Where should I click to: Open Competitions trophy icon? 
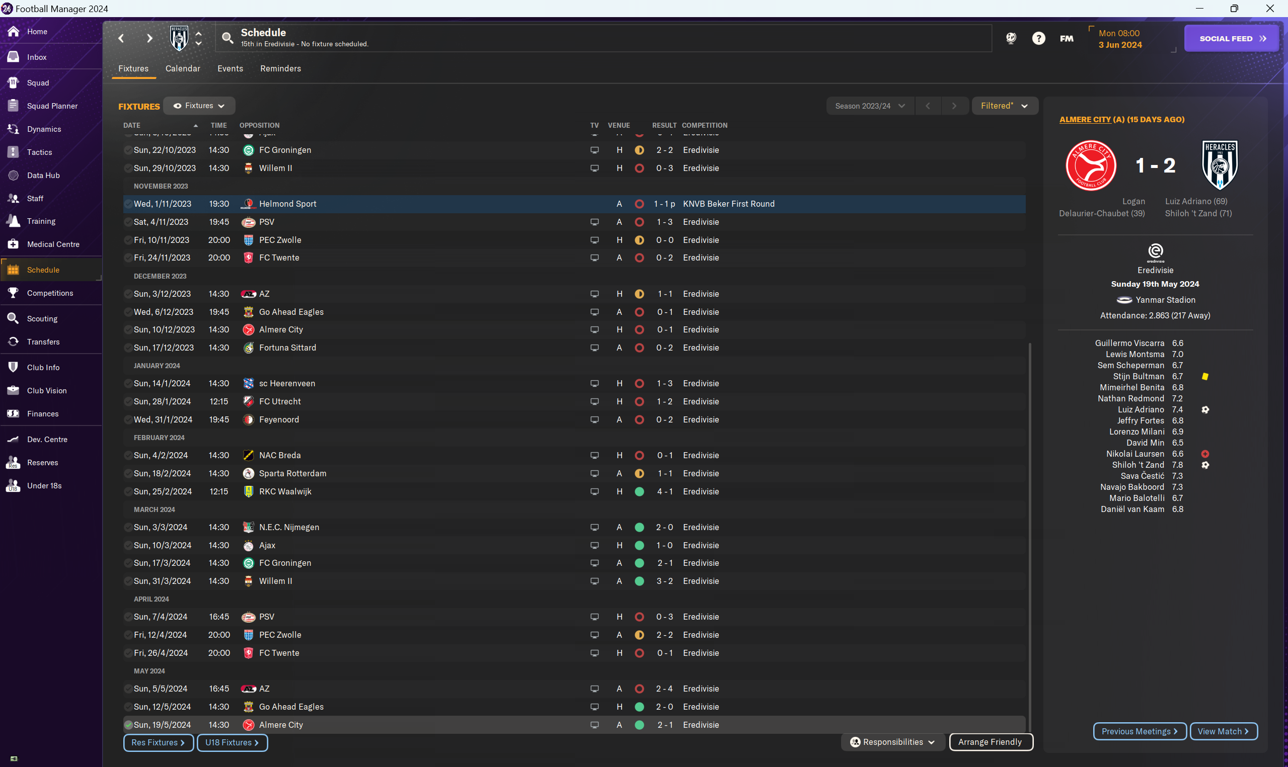pyautogui.click(x=14, y=293)
